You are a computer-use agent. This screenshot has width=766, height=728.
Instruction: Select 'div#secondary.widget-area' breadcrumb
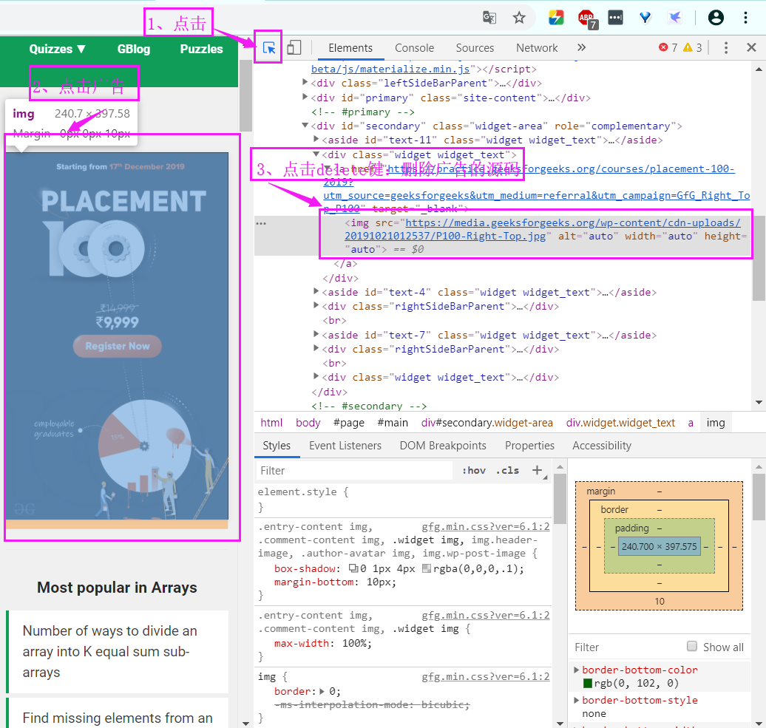pos(487,422)
